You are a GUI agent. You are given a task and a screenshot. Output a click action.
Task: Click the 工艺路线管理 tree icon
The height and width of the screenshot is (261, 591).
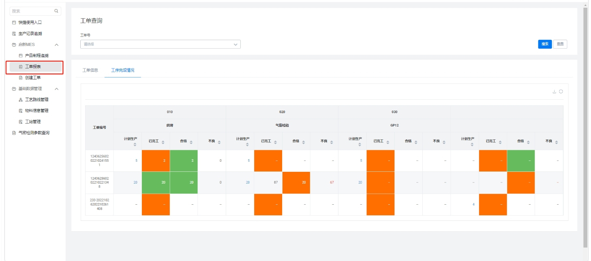pos(21,100)
